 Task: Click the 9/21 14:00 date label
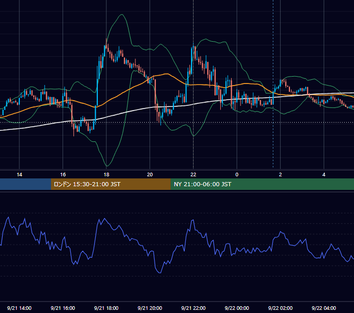click(x=19, y=308)
